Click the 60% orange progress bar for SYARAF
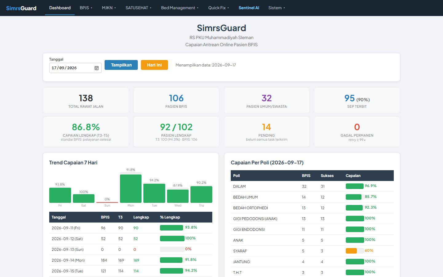Screen dimensions: 443x277 [x=355, y=251]
